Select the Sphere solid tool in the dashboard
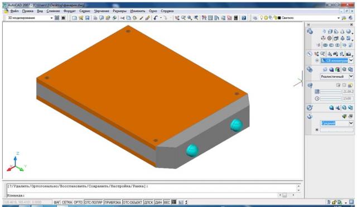The image size is (357, 207). click(348, 31)
